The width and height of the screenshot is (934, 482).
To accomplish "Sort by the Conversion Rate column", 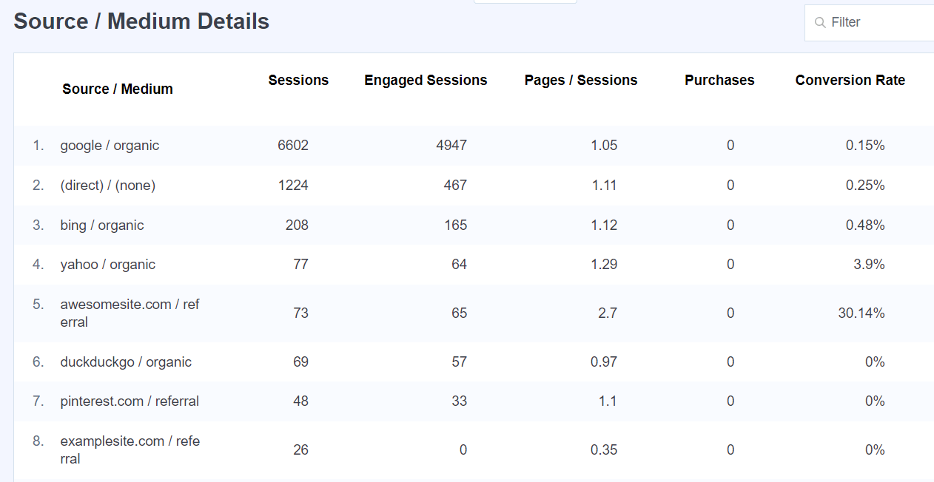I will (850, 80).
